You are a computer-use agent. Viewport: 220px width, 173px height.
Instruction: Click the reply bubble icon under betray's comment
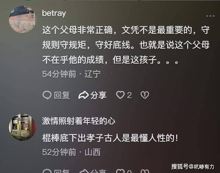point(47,95)
